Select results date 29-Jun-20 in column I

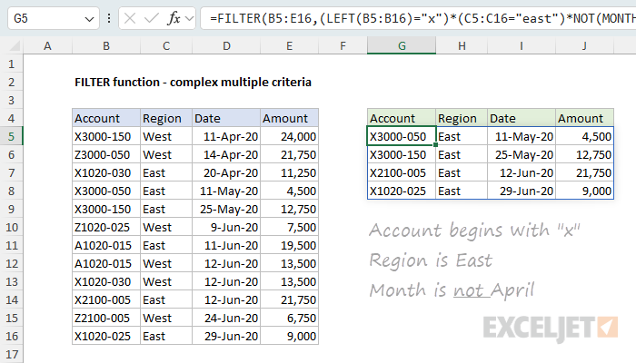tap(522, 191)
